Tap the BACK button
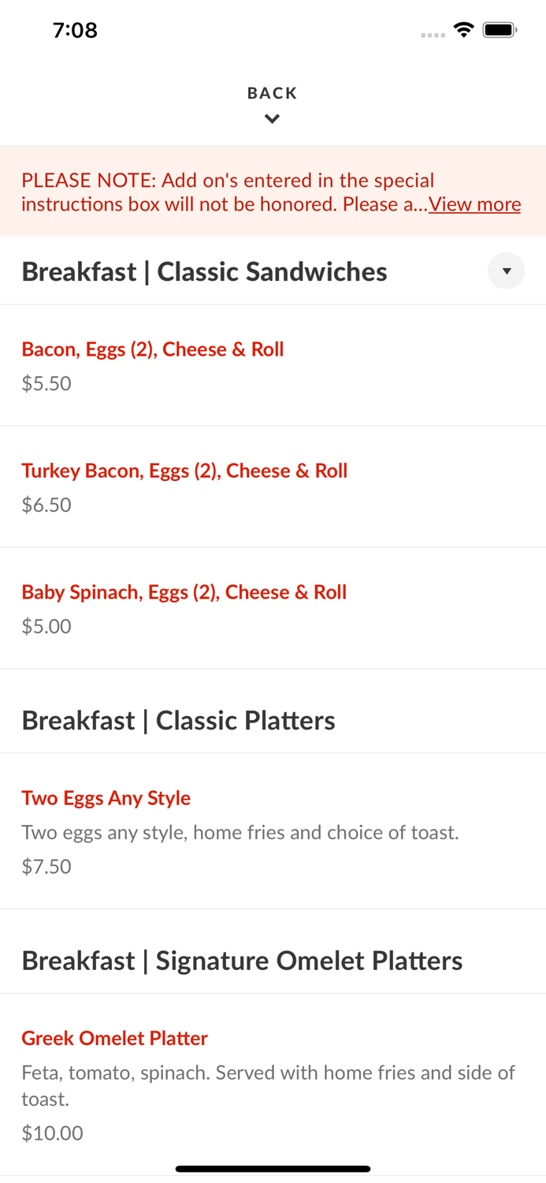 coord(272,93)
